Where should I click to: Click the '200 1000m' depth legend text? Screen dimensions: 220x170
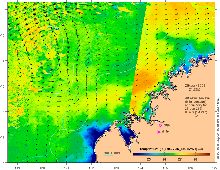pos(112,153)
